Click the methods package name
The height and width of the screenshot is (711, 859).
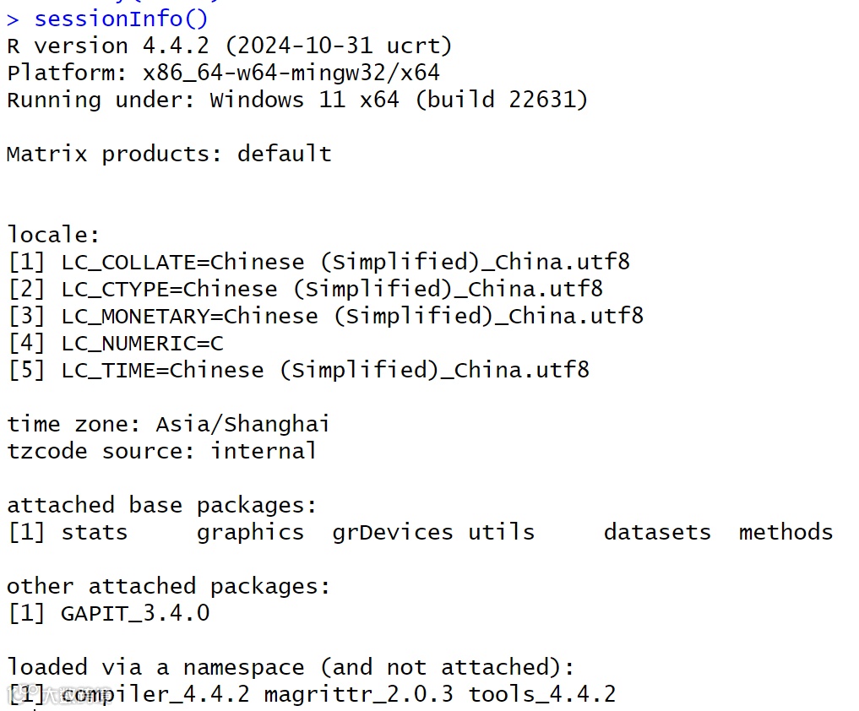click(x=786, y=532)
